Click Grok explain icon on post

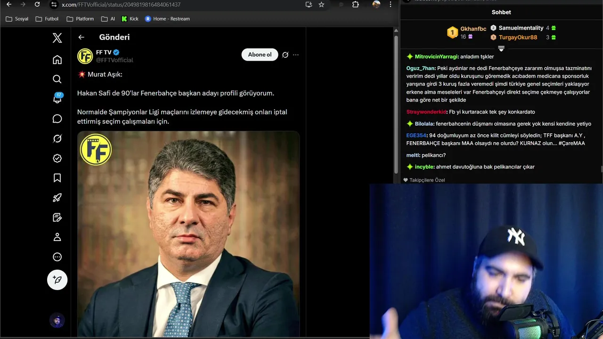[285, 55]
